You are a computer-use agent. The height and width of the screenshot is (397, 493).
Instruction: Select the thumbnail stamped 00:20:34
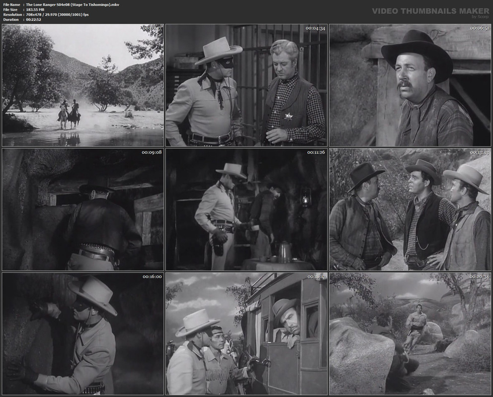click(410, 334)
